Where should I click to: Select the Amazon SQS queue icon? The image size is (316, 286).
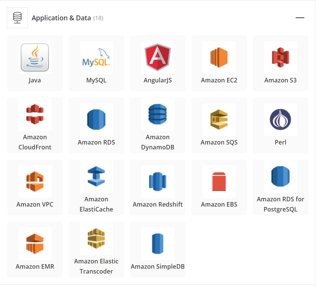pyautogui.click(x=219, y=119)
